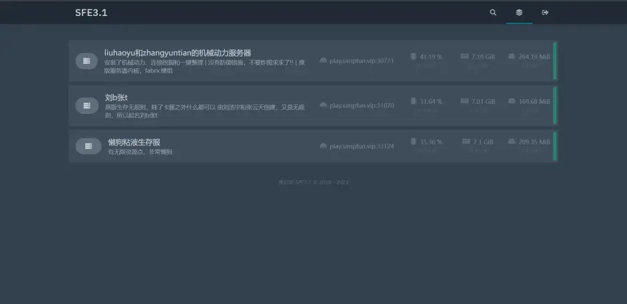This screenshot has height=304, width=627.
Task: Click server icon beside 懒狗粘液生存服
Action: (88, 146)
